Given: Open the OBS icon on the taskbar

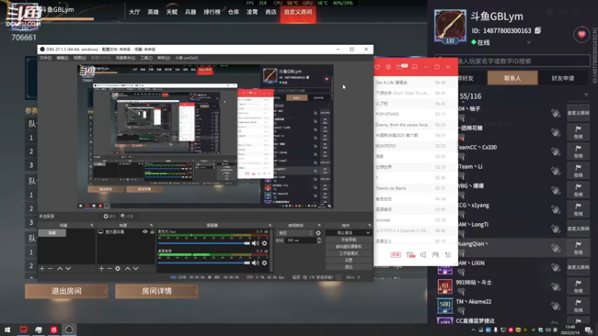Looking at the screenshot, I should click(x=69, y=330).
